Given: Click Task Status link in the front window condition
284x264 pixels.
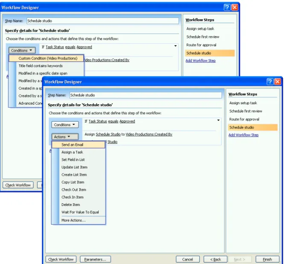Looking at the screenshot, I should point(98,121).
